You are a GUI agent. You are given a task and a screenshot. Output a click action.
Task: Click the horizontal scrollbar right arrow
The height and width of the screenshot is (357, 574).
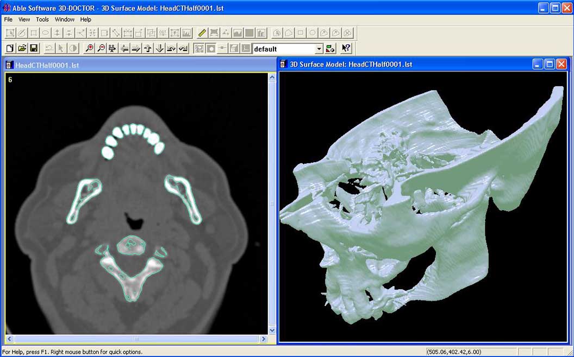pos(263,339)
